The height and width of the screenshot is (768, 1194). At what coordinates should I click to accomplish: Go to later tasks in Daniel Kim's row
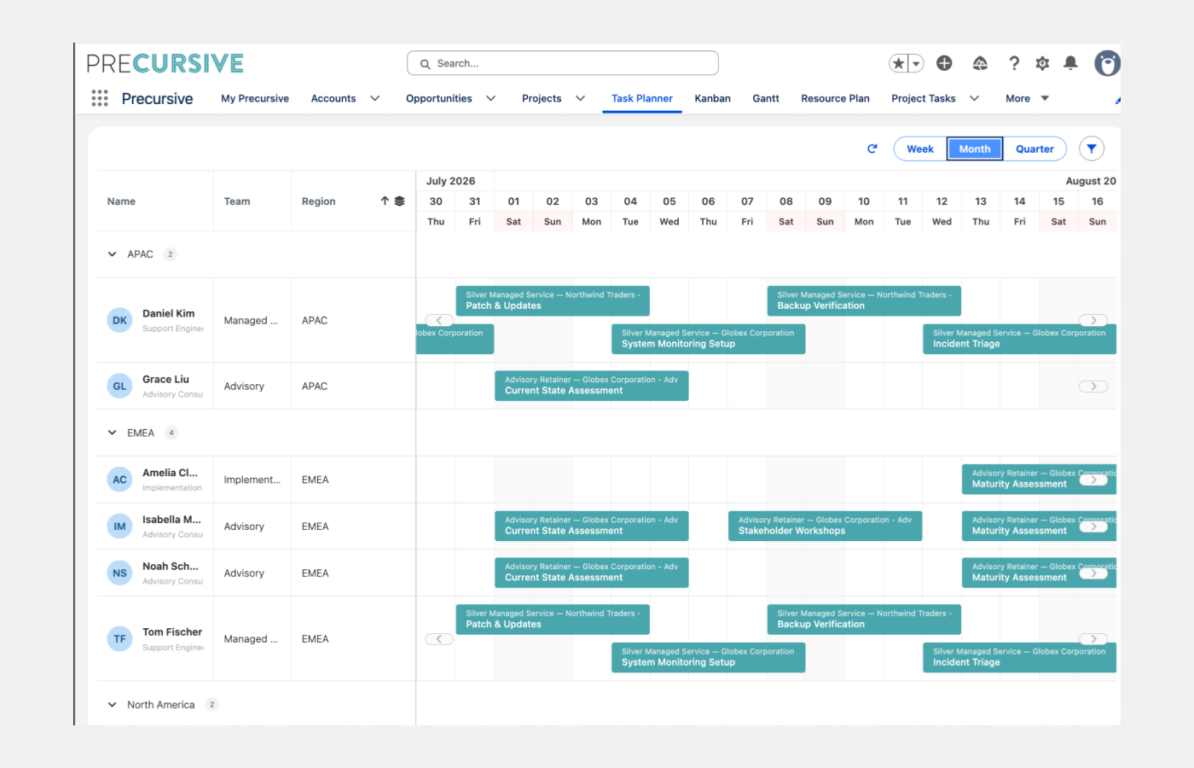[1093, 321]
